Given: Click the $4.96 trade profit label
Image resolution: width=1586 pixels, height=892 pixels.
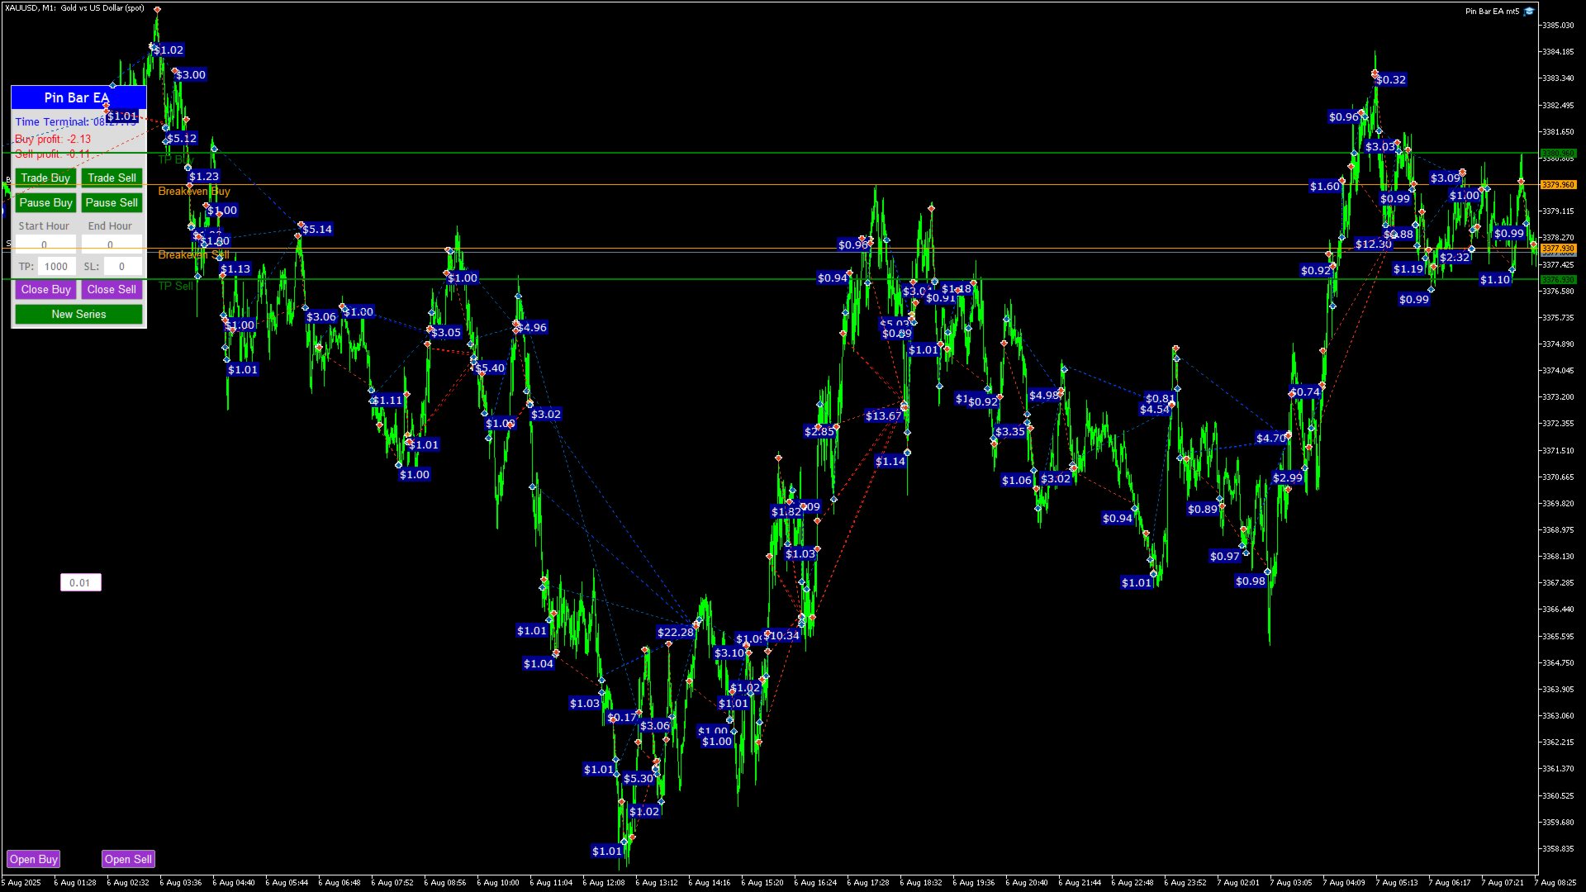Looking at the screenshot, I should coord(532,328).
